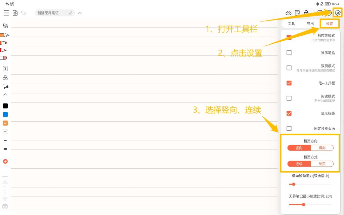Image resolution: width=344 pixels, height=215 pixels.
Task: Set page turning mode to 单页
Action: 322,164
